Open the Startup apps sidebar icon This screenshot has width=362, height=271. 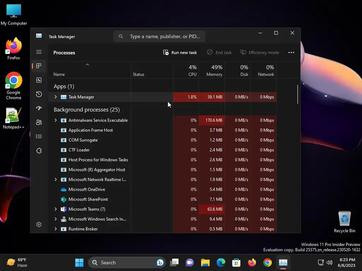pyautogui.click(x=39, y=108)
